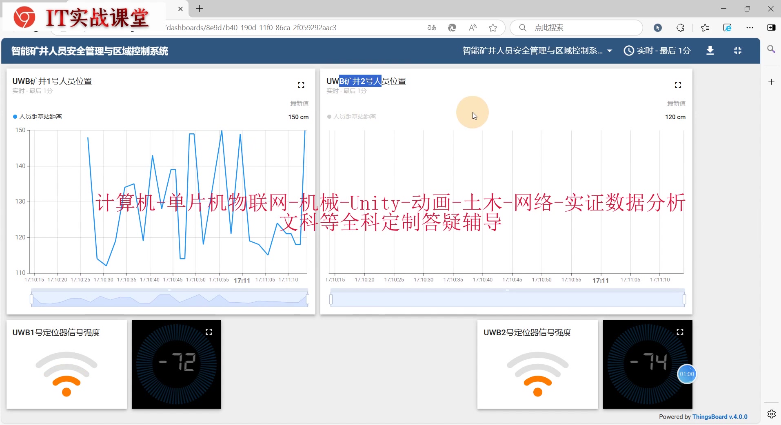This screenshot has height=425, width=781.
Task: Click the refresh-style icon in address bar
Action: (452, 28)
